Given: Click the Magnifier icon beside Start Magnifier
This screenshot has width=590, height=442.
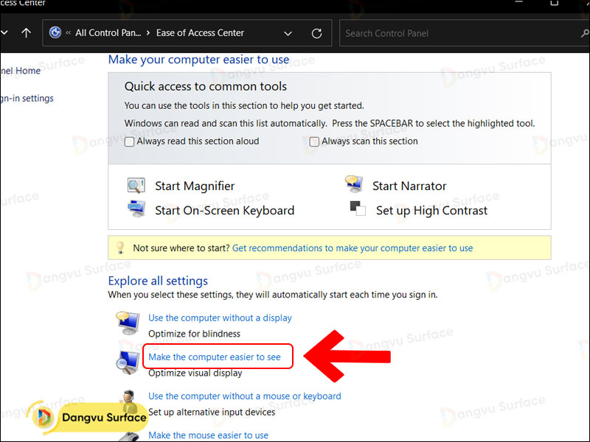Looking at the screenshot, I should (x=136, y=186).
